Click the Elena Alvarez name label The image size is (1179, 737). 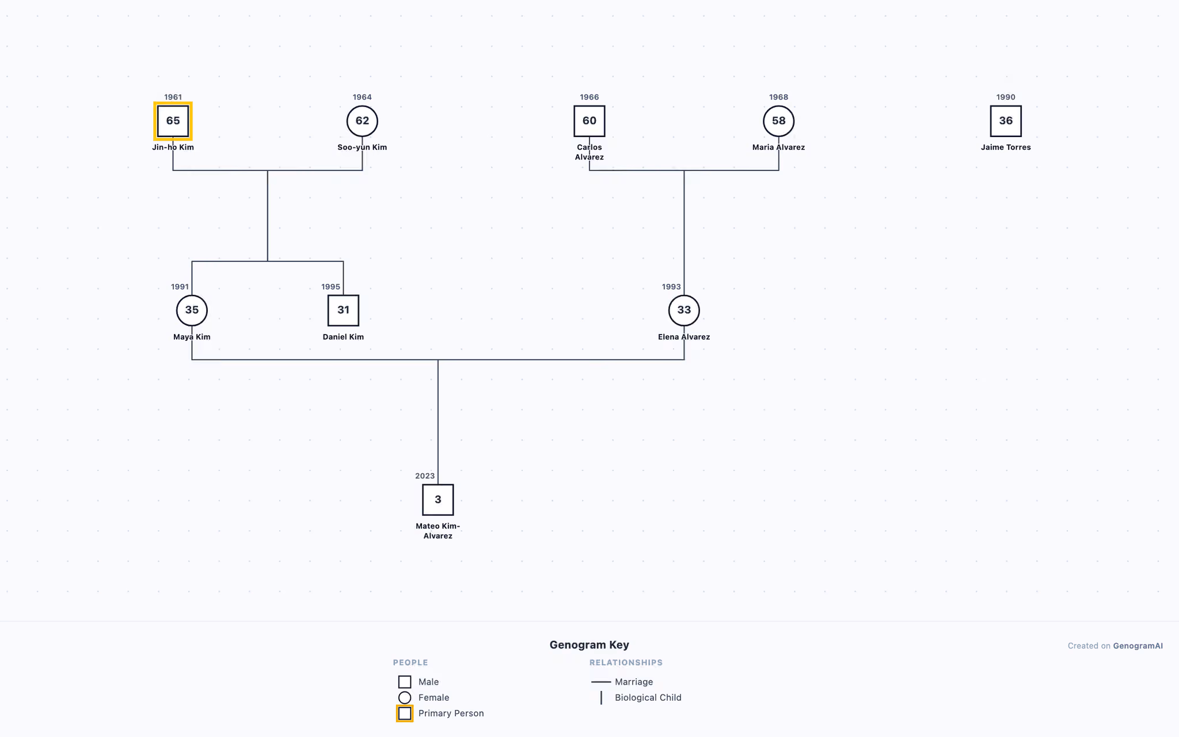[x=684, y=337]
